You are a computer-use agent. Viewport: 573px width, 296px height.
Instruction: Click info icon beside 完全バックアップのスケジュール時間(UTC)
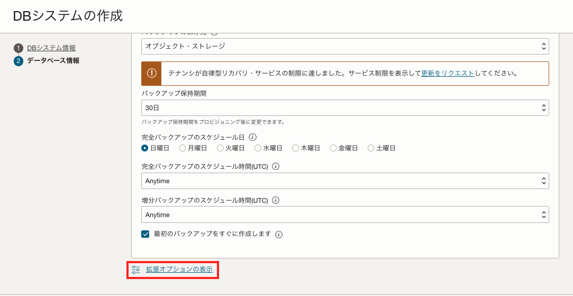click(x=276, y=166)
